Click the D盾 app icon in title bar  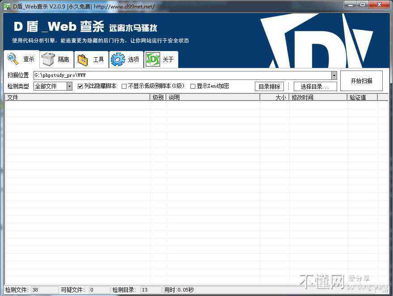pos(8,6)
